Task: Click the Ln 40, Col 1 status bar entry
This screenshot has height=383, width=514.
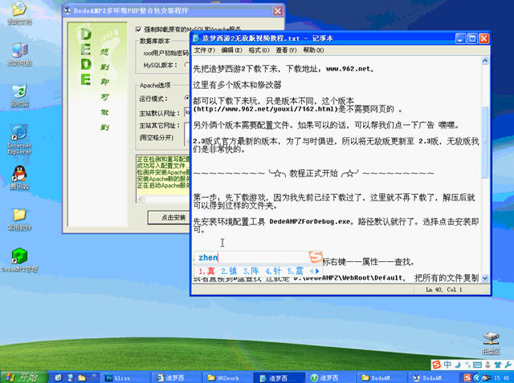Action: click(x=444, y=289)
